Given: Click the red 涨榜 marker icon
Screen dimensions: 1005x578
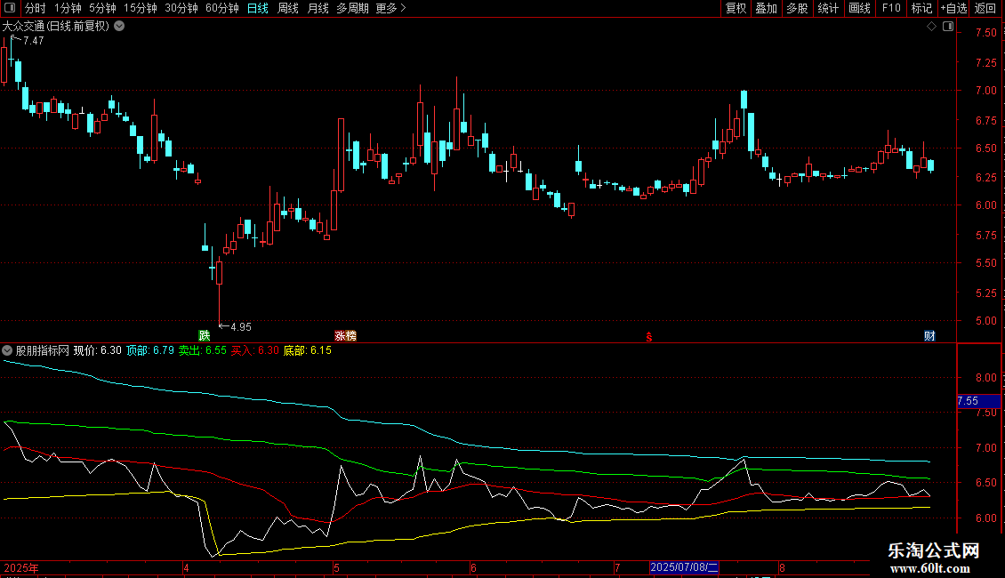Looking at the screenshot, I should [345, 336].
